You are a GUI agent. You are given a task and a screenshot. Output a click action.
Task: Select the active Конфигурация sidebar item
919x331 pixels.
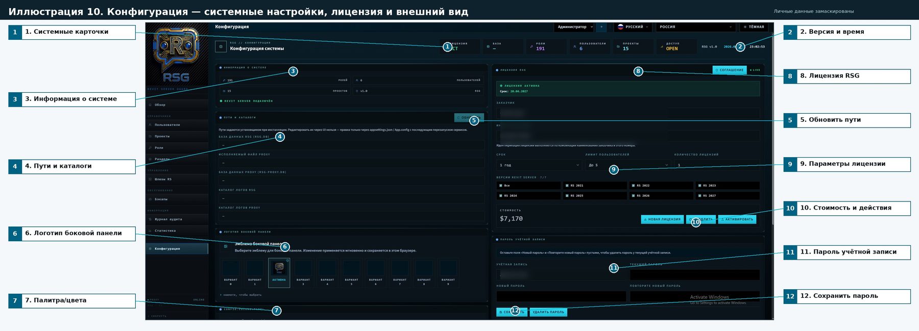click(177, 248)
